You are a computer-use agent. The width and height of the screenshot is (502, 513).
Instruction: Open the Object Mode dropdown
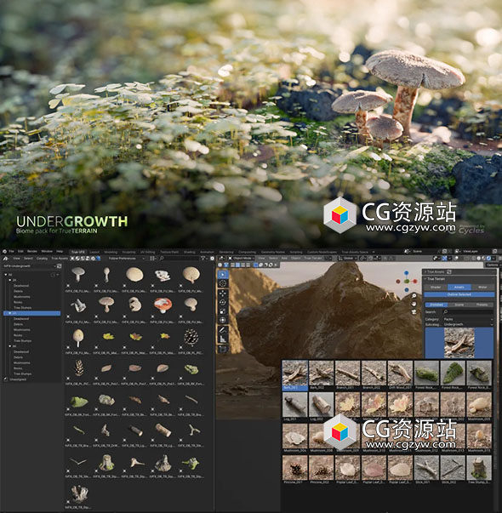242,258
